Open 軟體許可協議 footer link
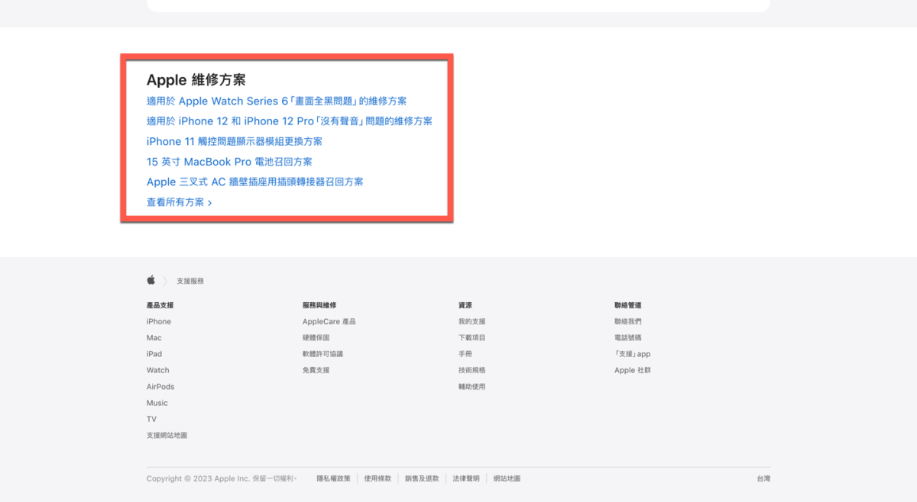Screen dimensions: 917x502 click(x=323, y=354)
